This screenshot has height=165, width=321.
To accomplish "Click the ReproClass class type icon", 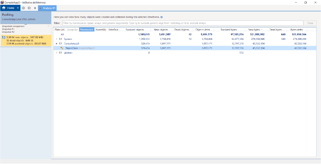I will pos(62,48).
